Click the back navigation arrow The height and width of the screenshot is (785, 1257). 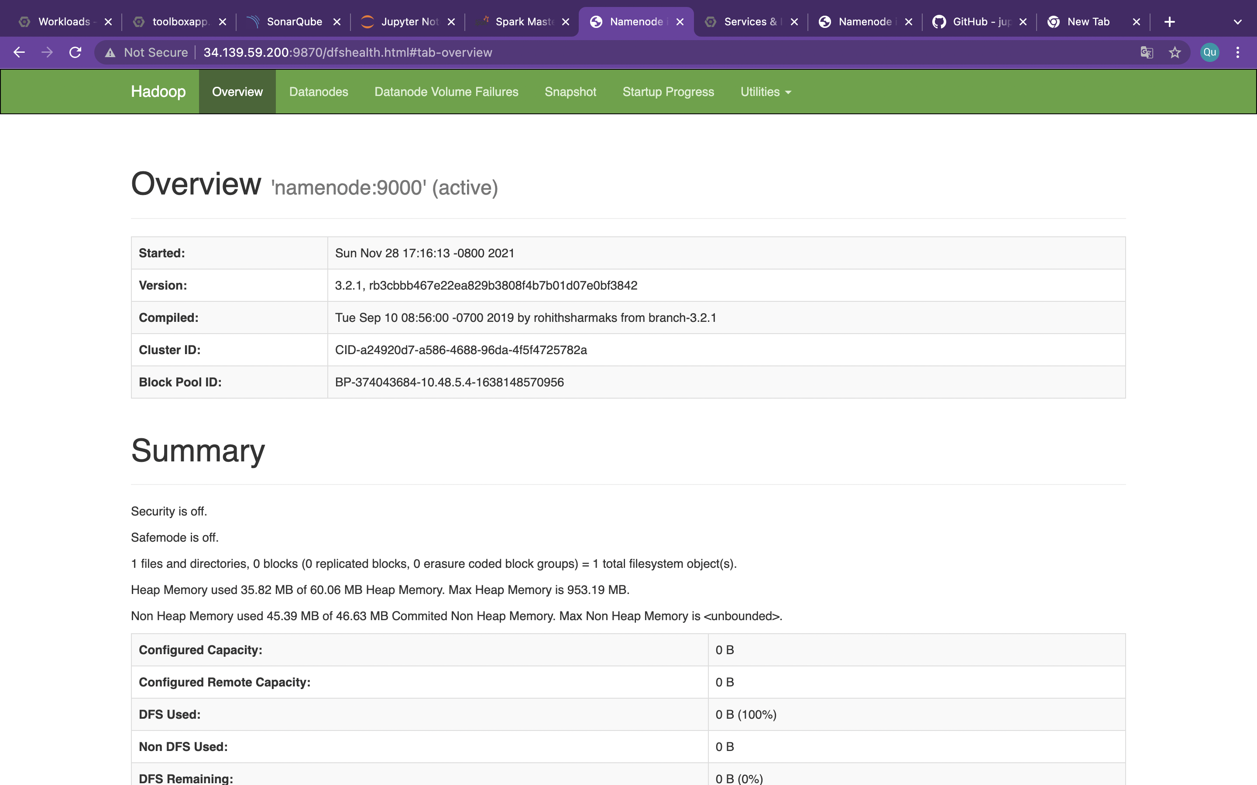tap(19, 52)
